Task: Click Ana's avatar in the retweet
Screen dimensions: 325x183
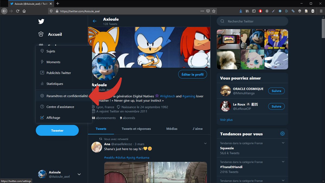Action: coord(97,147)
